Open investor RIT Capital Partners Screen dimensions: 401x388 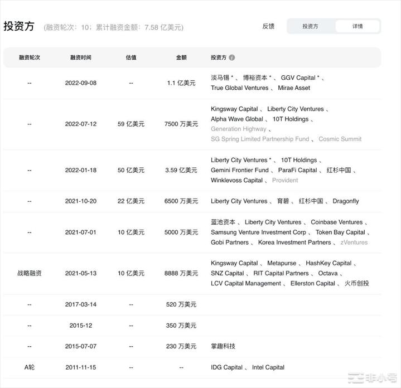click(x=281, y=274)
